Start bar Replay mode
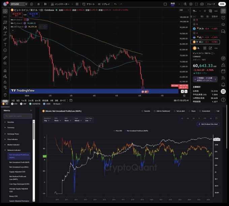This screenshot has height=206, width=229. [104, 4]
